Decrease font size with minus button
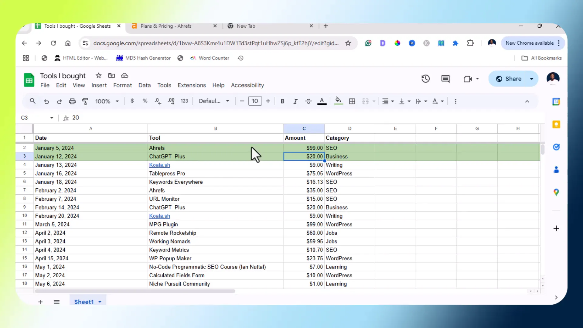Viewport: 583px width, 328px height. (242, 101)
